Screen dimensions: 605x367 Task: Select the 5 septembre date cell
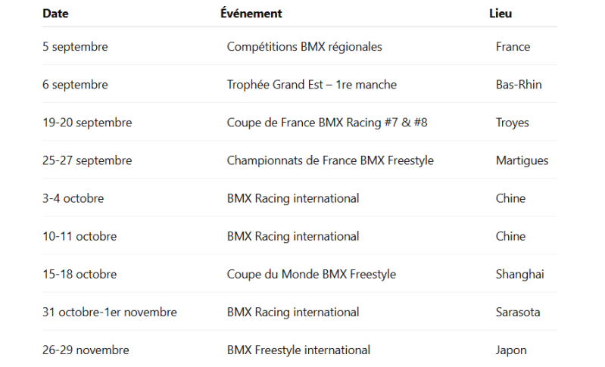75,47
